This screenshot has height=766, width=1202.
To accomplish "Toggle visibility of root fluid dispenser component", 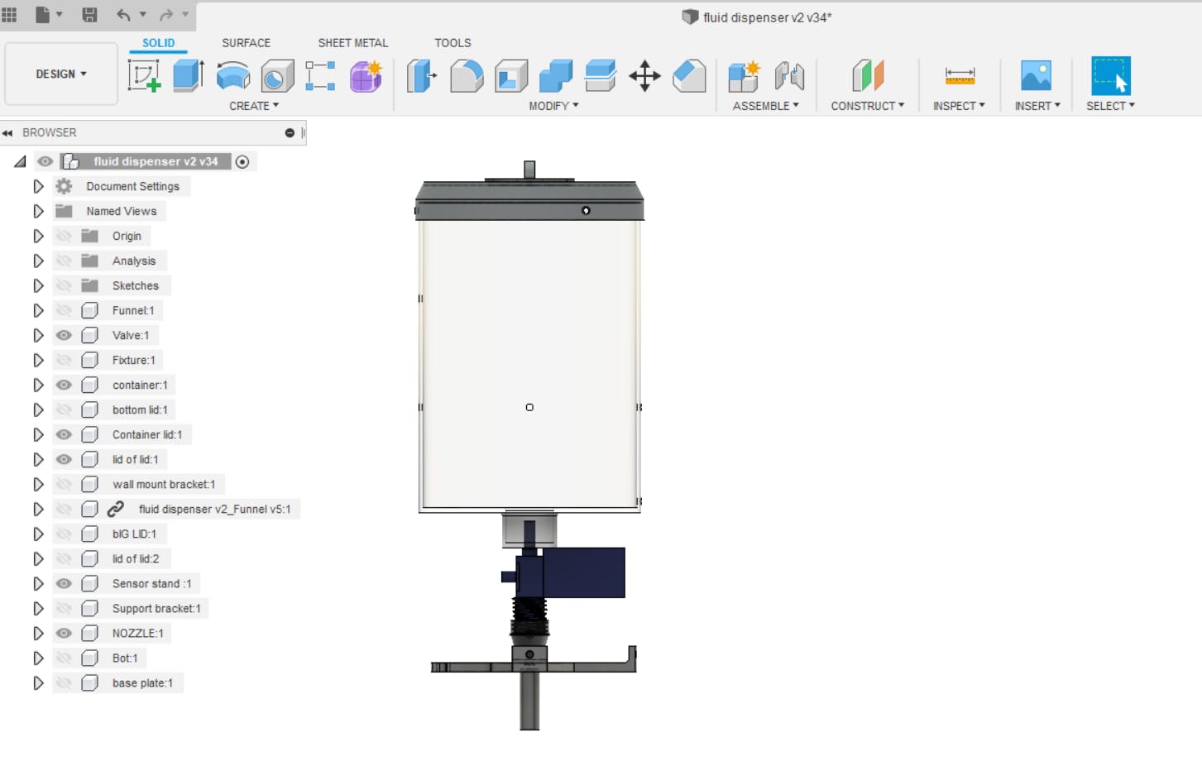I will 45,161.
